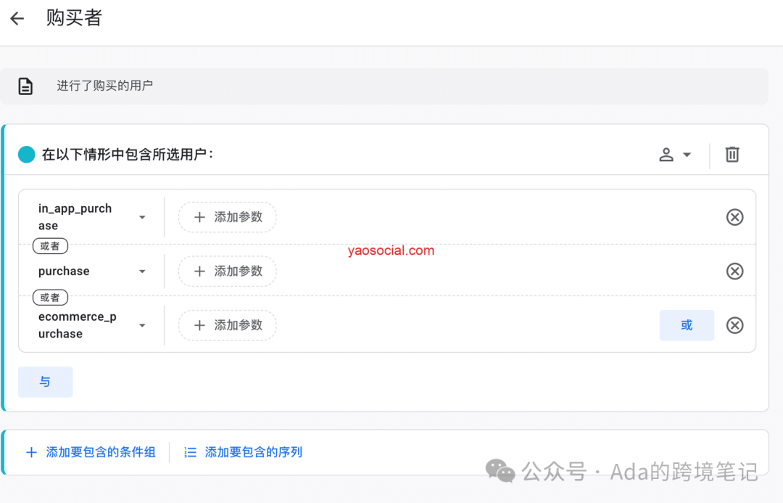Click 添加要包含的条件组 link

coord(91,452)
